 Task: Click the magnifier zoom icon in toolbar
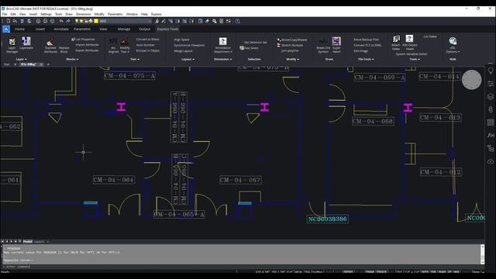[215, 21]
